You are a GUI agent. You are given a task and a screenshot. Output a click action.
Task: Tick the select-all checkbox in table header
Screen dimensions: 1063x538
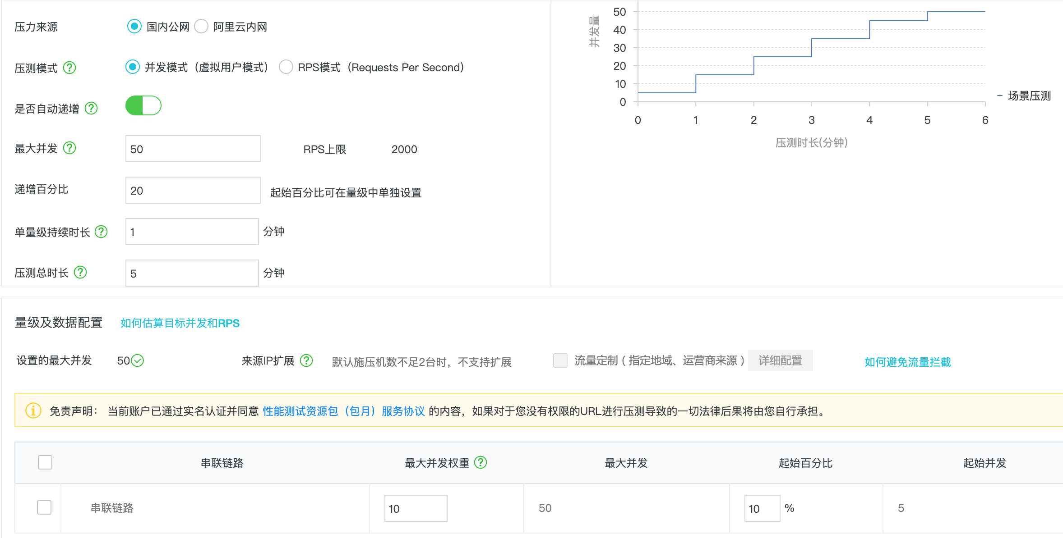45,462
